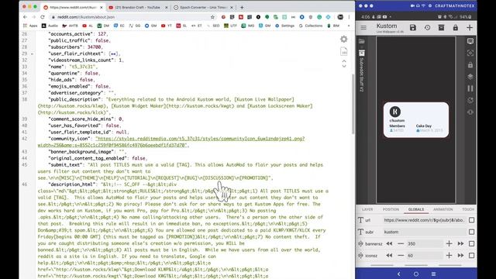496x279 pixels.
Task: Check the box for the iconsz global
Action: tap(471, 255)
